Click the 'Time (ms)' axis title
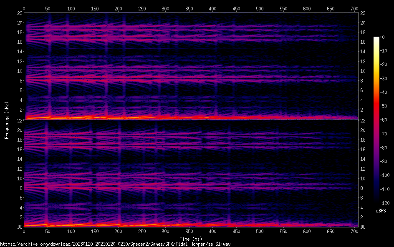Screen dimensions: 394x247 point(191,238)
